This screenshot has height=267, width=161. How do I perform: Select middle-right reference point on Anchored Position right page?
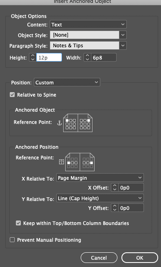coord(91,163)
